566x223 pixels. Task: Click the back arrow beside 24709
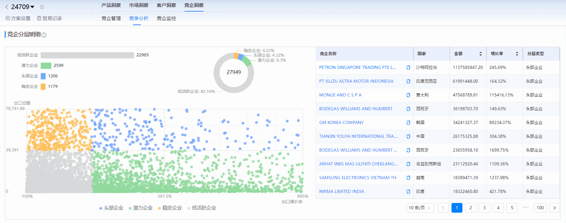(7, 7)
